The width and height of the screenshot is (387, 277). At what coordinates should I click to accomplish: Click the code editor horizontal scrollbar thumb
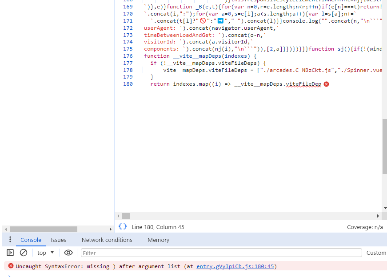click(126, 216)
